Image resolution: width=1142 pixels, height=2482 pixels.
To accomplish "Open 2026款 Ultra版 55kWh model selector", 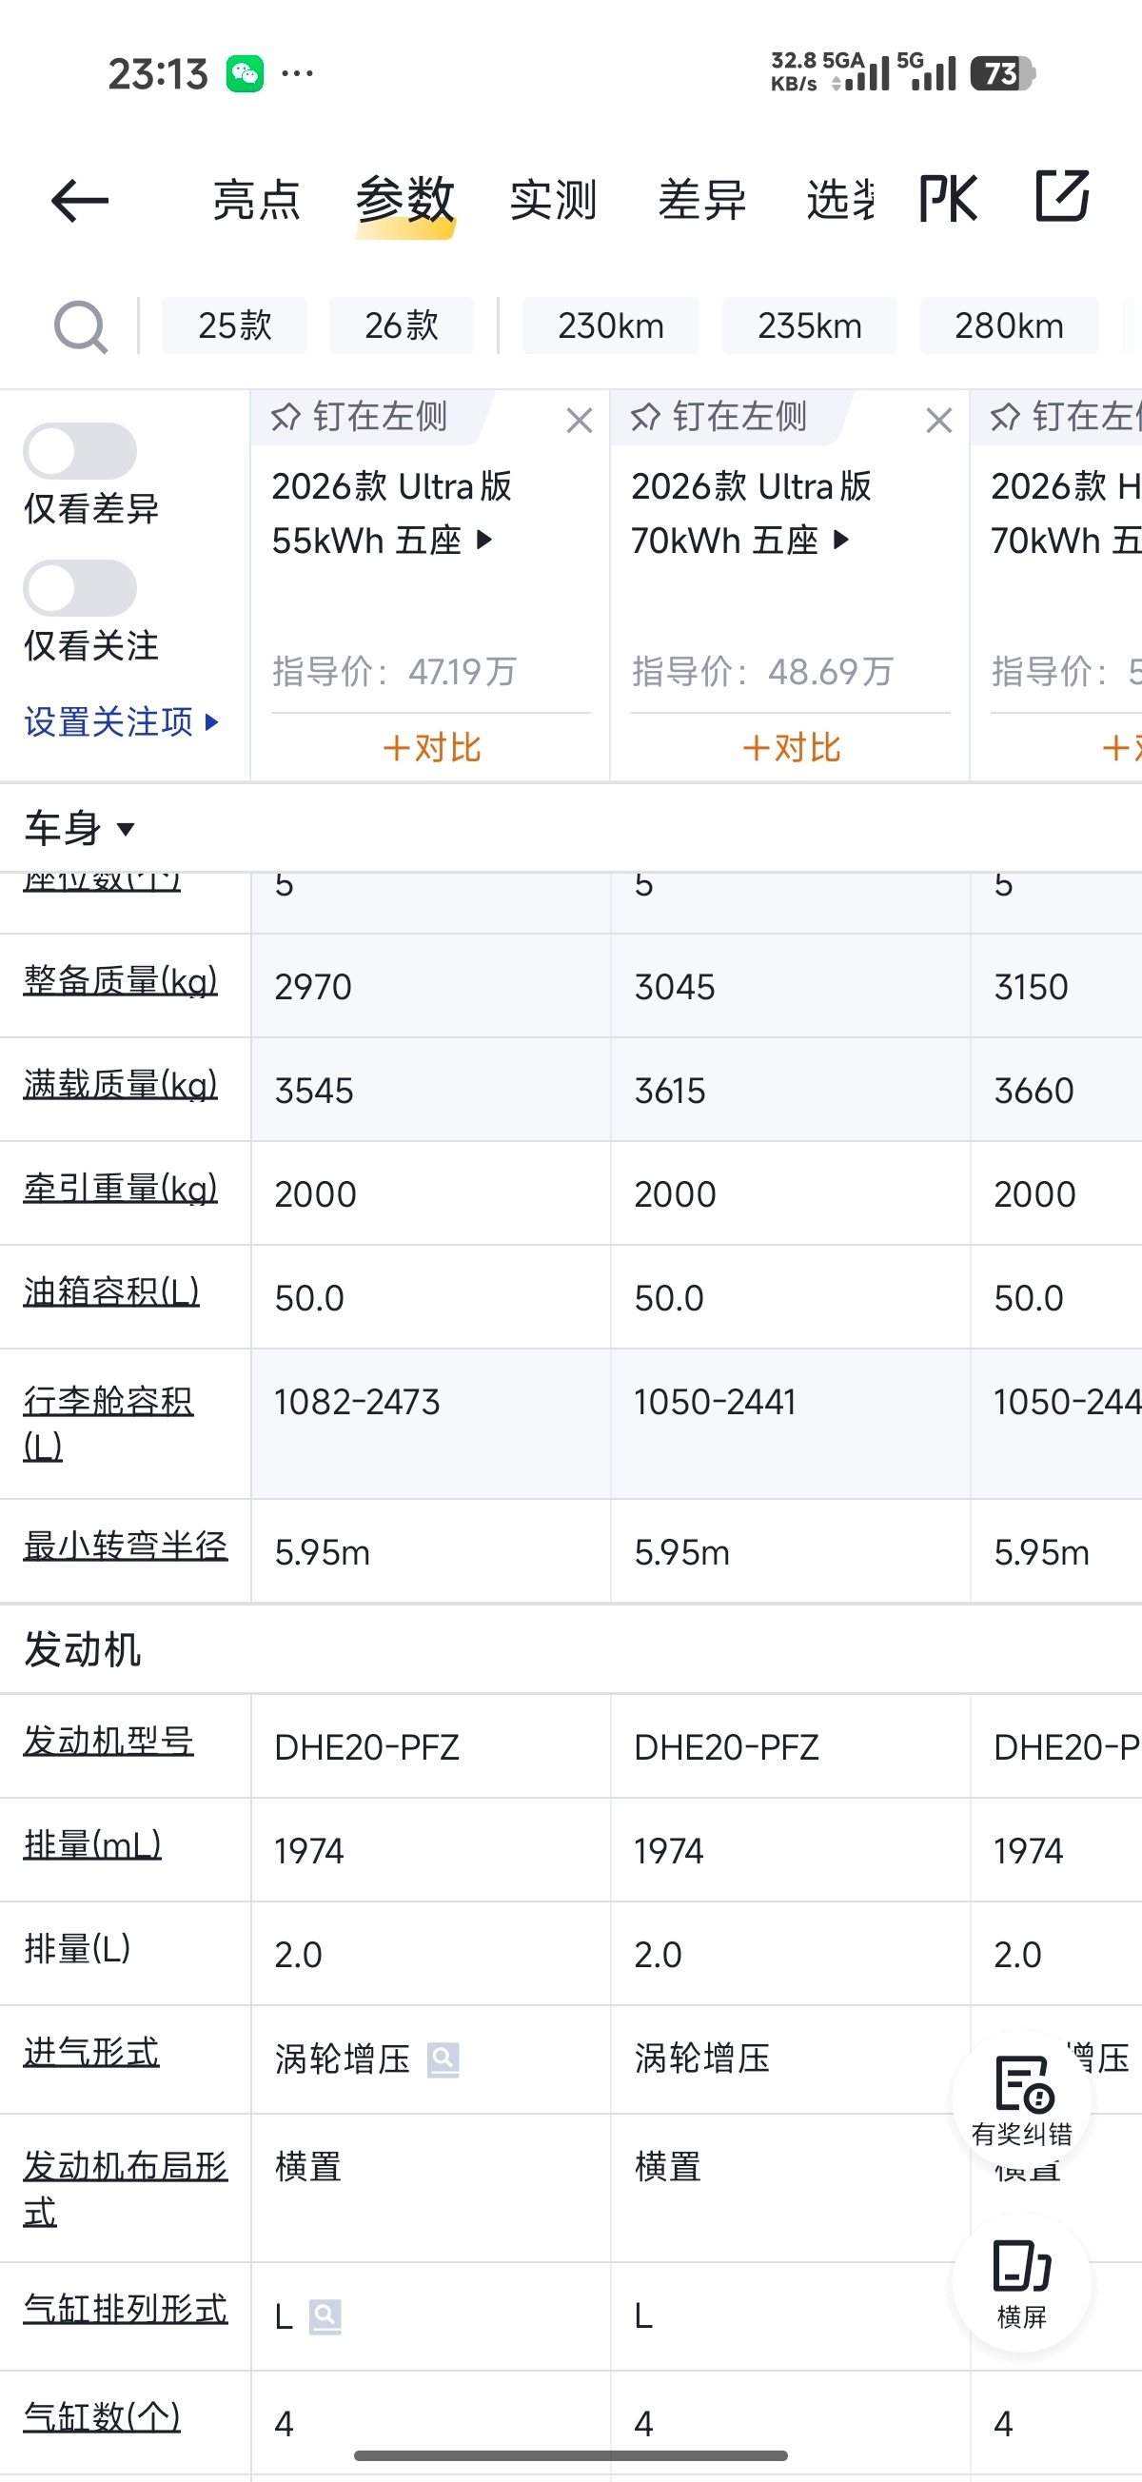I will [392, 514].
